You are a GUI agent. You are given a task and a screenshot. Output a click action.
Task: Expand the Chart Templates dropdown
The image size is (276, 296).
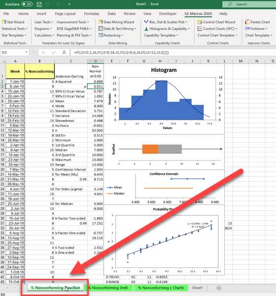(x=259, y=35)
